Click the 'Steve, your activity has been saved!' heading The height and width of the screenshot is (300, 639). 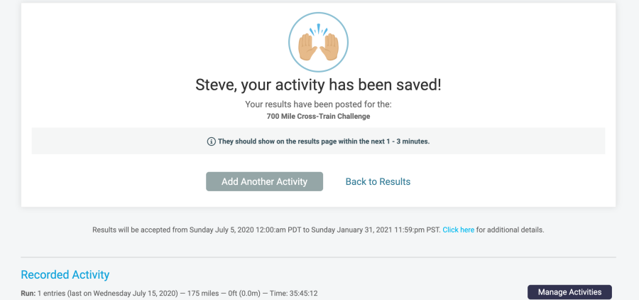coord(318,85)
